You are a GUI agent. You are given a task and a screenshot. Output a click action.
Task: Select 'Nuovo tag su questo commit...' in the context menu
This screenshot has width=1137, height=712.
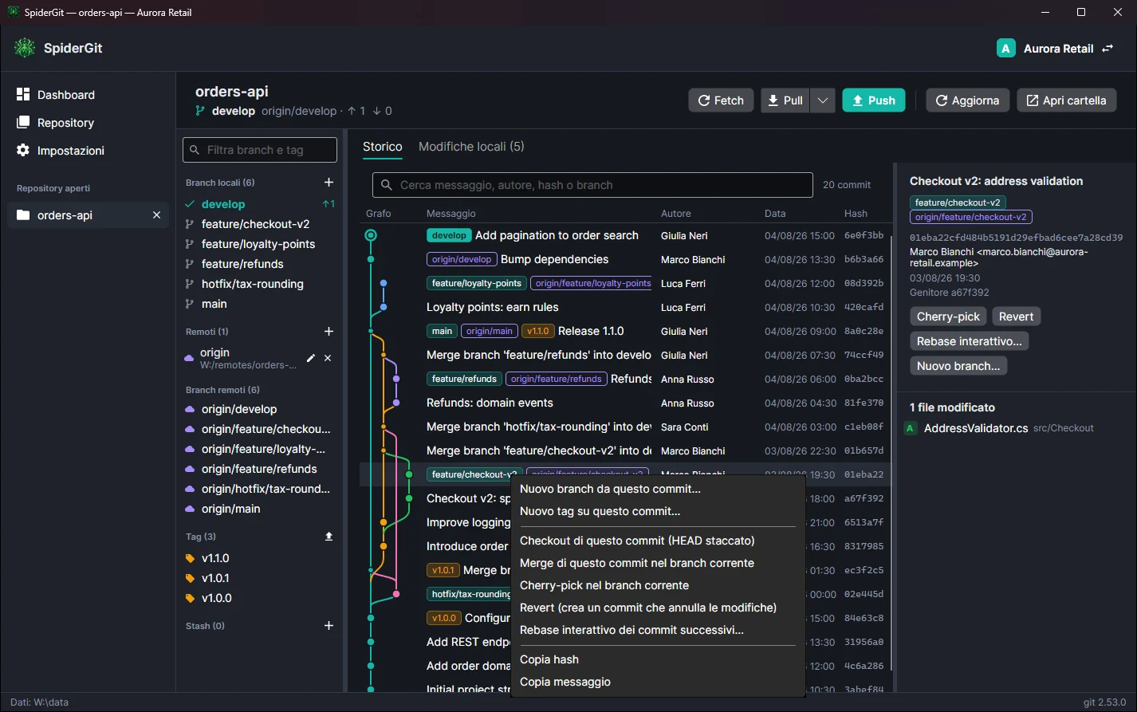point(657,511)
